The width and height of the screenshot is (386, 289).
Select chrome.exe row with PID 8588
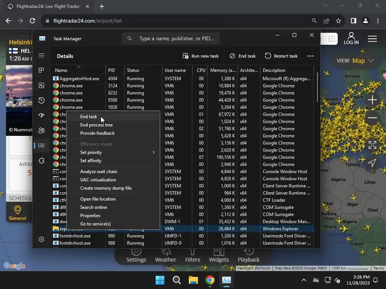[x=183, y=100]
